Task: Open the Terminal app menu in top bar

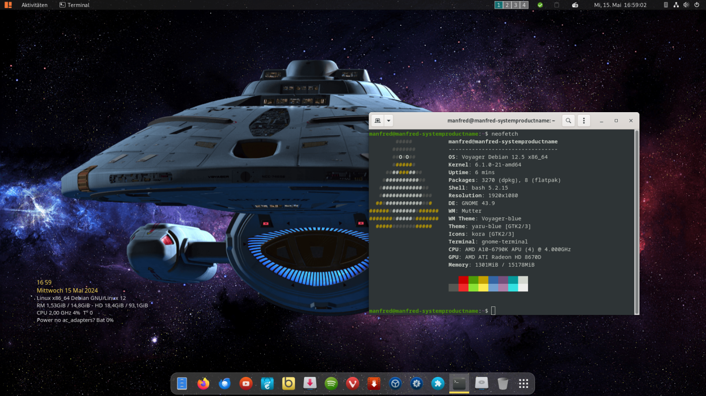Action: tap(74, 5)
